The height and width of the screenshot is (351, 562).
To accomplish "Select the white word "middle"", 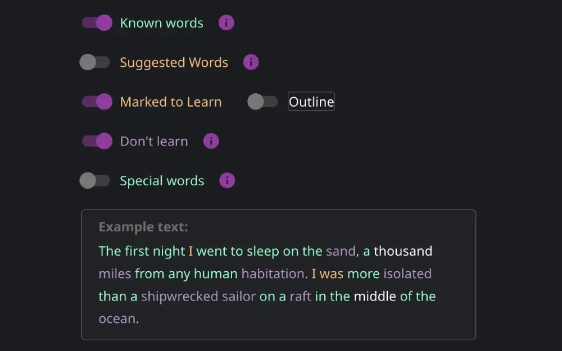I will [x=374, y=296].
